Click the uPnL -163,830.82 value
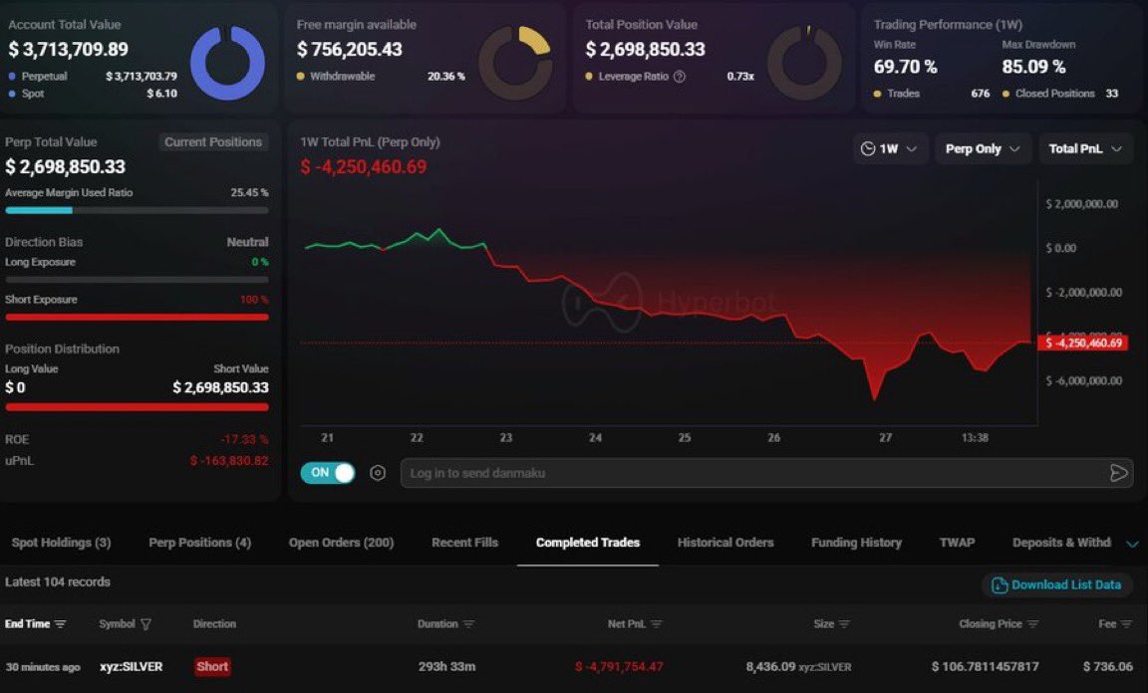Viewport: 1148px width, 693px height. coord(229,461)
